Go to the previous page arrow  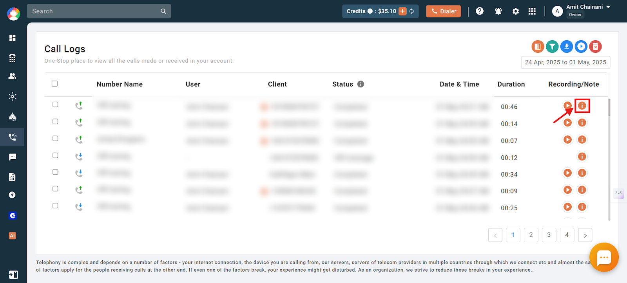(x=495, y=235)
